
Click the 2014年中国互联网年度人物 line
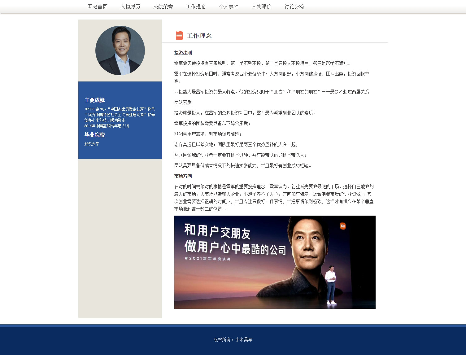107,126
